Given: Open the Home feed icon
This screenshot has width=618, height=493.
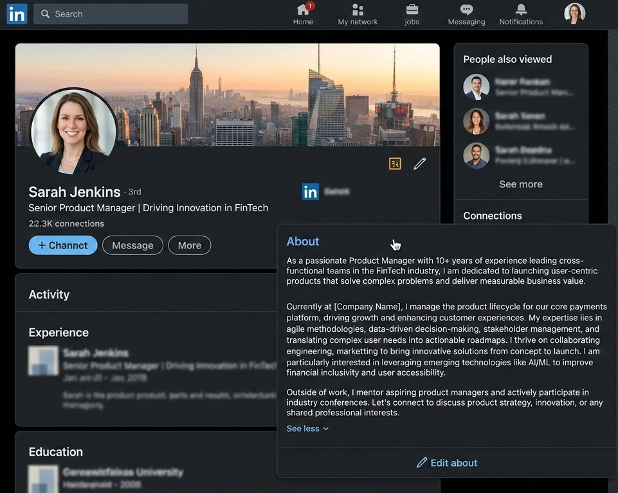Looking at the screenshot, I should click(303, 10).
